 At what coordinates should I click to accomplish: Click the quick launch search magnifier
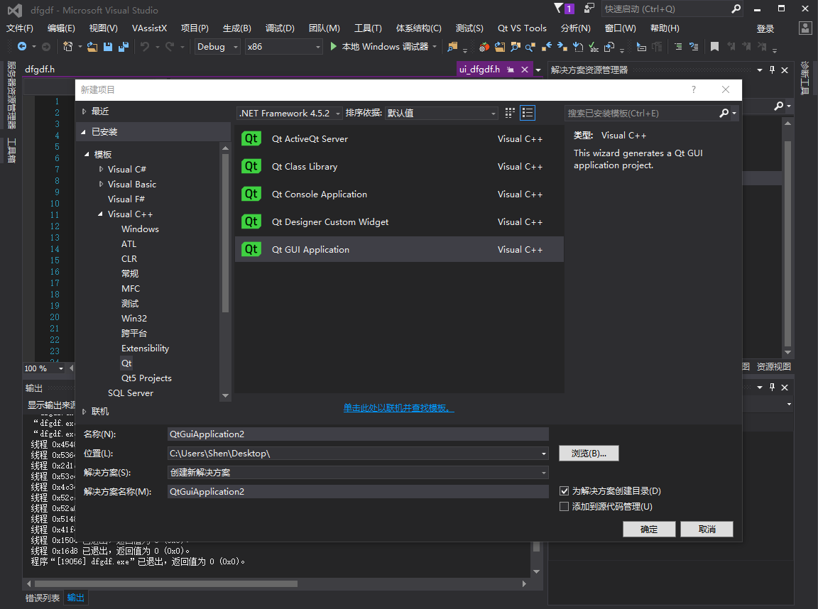736,9
